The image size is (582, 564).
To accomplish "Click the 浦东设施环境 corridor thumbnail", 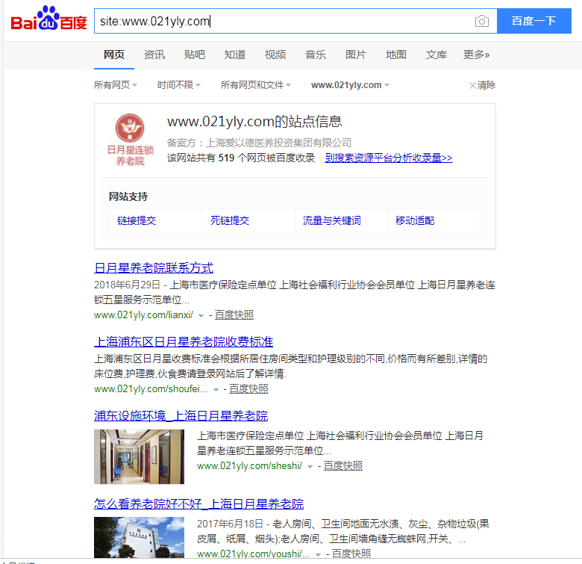I will [x=139, y=456].
